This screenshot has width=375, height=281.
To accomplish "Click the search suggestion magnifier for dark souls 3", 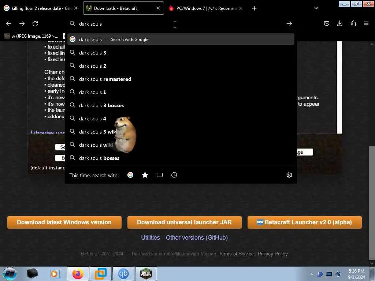I will (x=73, y=53).
